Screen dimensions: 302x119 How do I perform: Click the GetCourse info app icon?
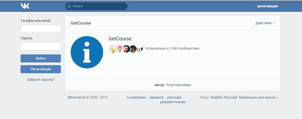coord(87,52)
